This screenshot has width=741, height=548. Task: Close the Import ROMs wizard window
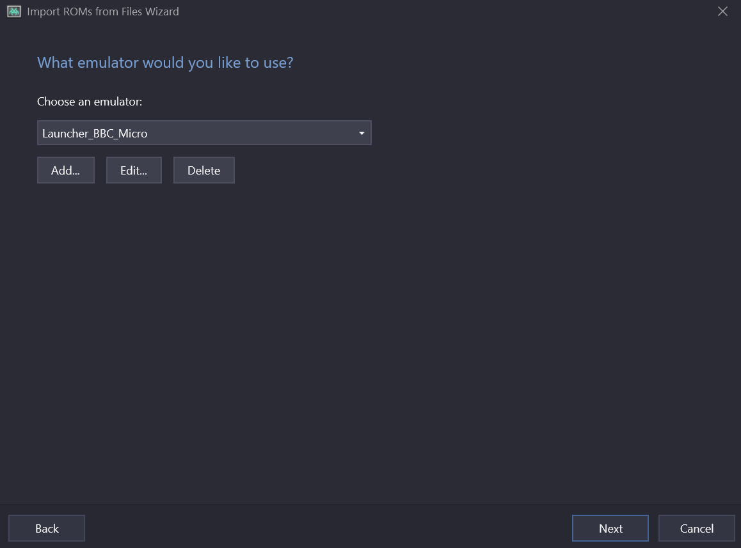tap(722, 12)
